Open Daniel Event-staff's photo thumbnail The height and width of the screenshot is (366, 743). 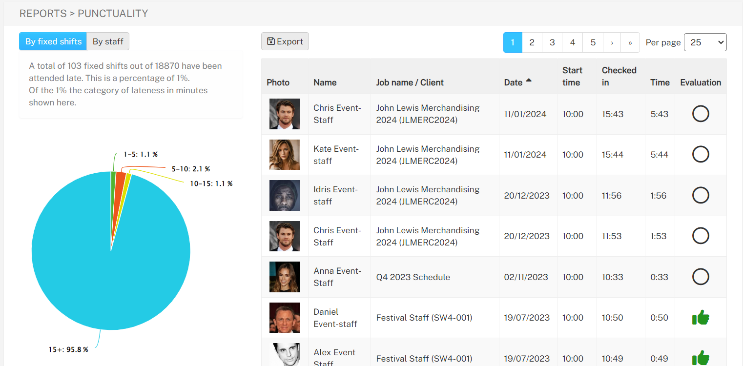pyautogui.click(x=285, y=318)
